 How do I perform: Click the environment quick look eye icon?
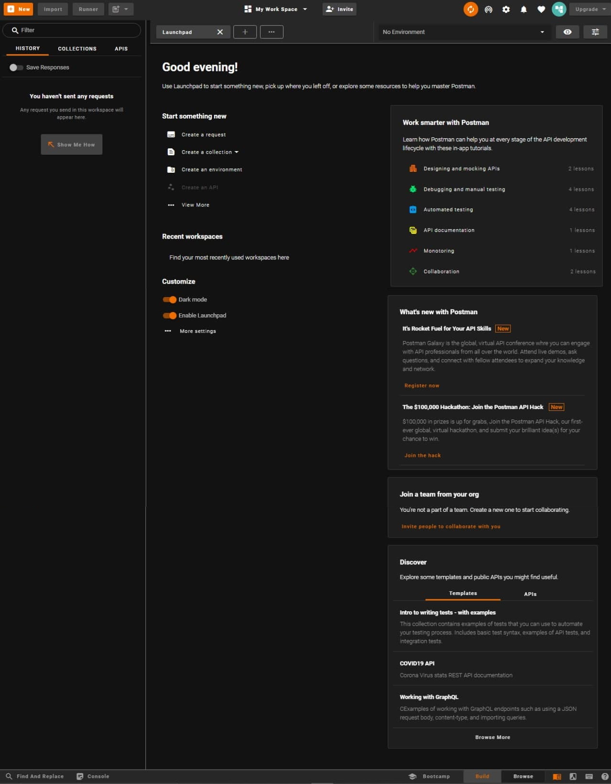(x=567, y=32)
